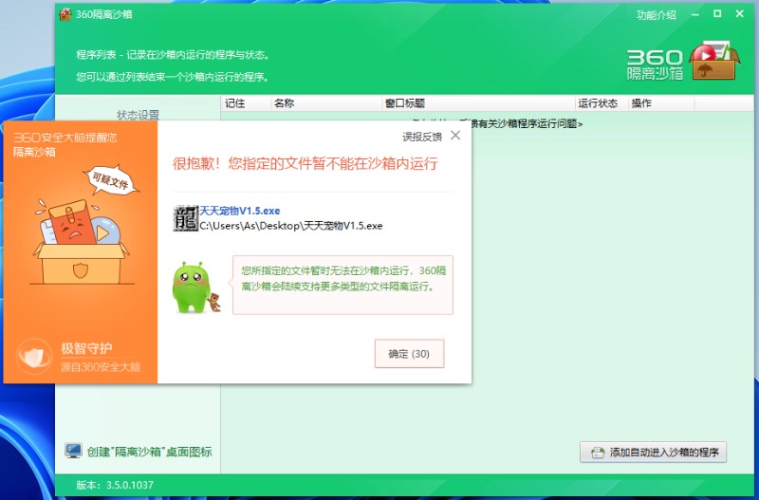This screenshot has width=759, height=500.
Task: Open the 状态设置 sidebar tab
Action: (138, 115)
